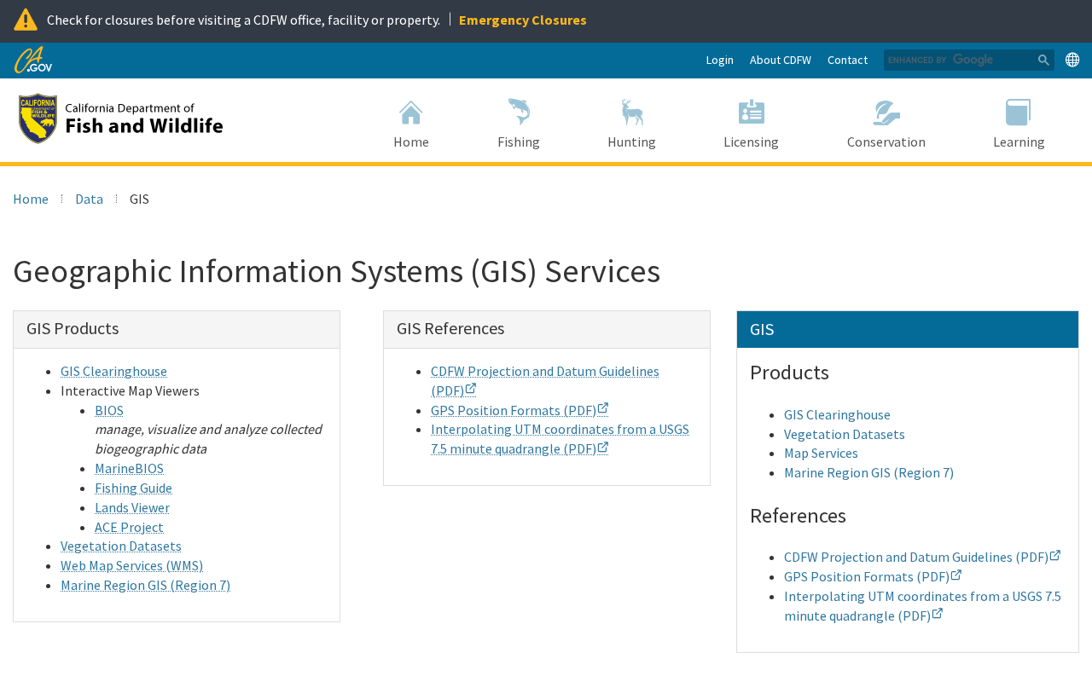Open the About CDFW menu item
The height and width of the screenshot is (682, 1092).
(780, 61)
